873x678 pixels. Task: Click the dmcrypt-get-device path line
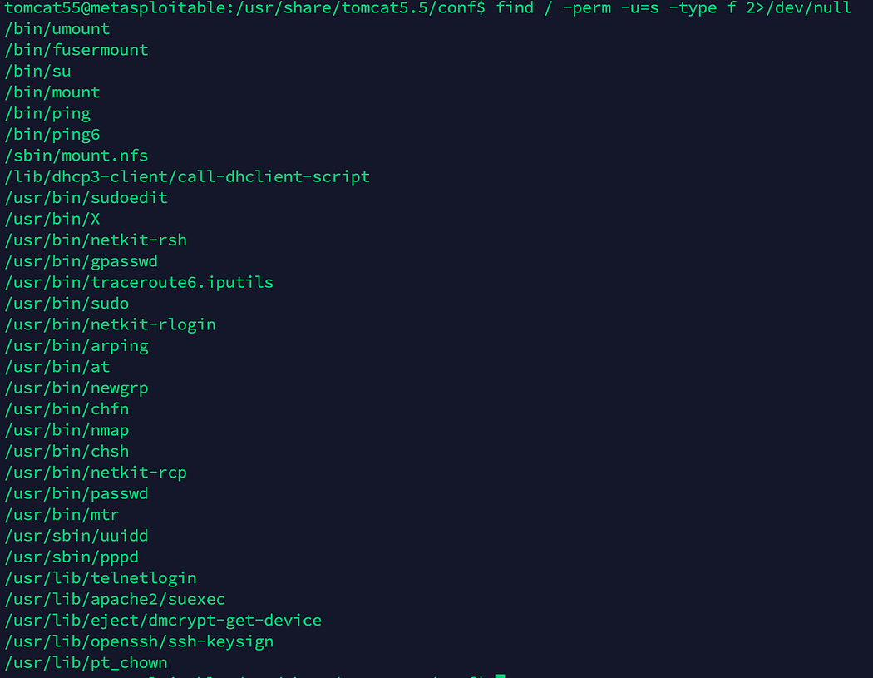pyautogui.click(x=163, y=621)
